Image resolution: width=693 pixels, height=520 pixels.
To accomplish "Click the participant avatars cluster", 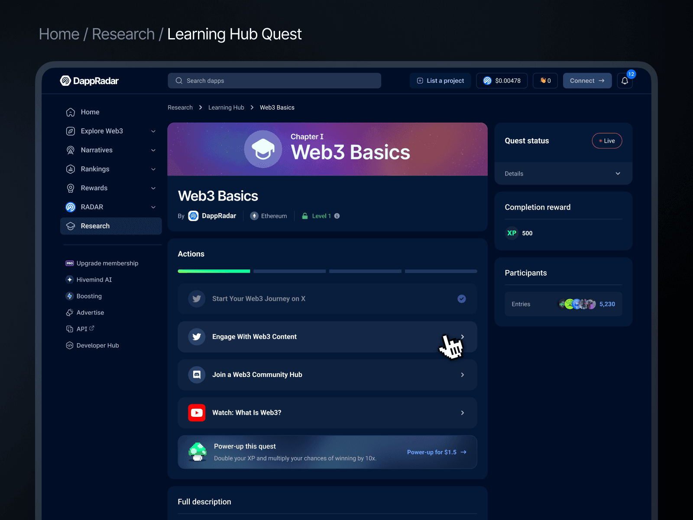I will [577, 304].
